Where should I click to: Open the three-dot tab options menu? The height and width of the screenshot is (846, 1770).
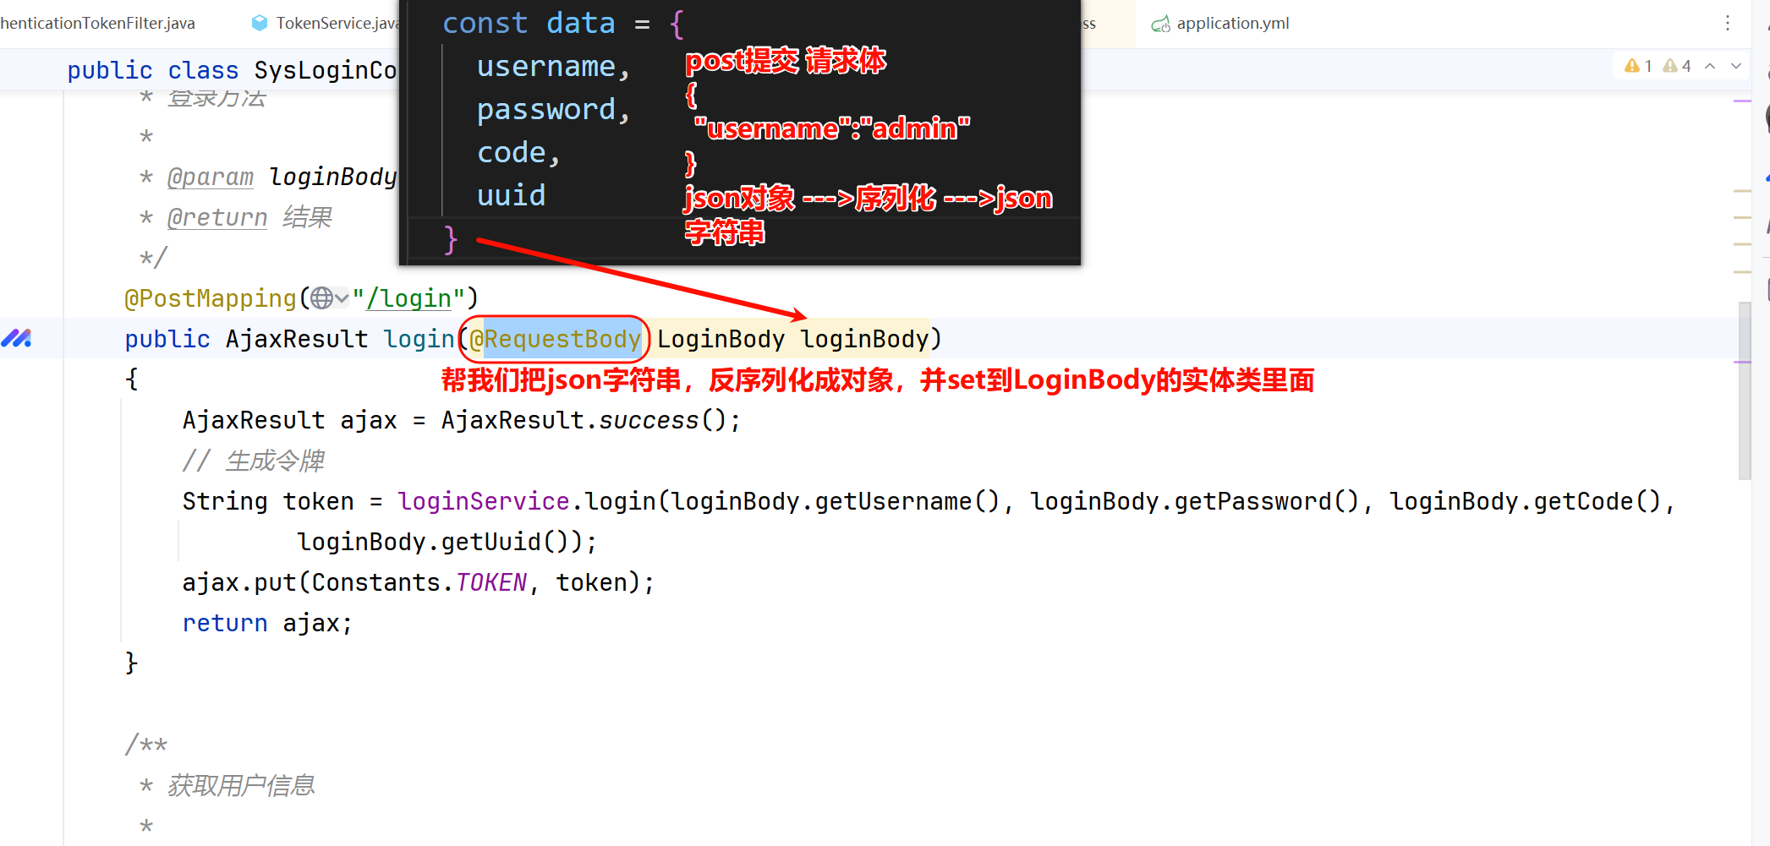[1728, 24]
